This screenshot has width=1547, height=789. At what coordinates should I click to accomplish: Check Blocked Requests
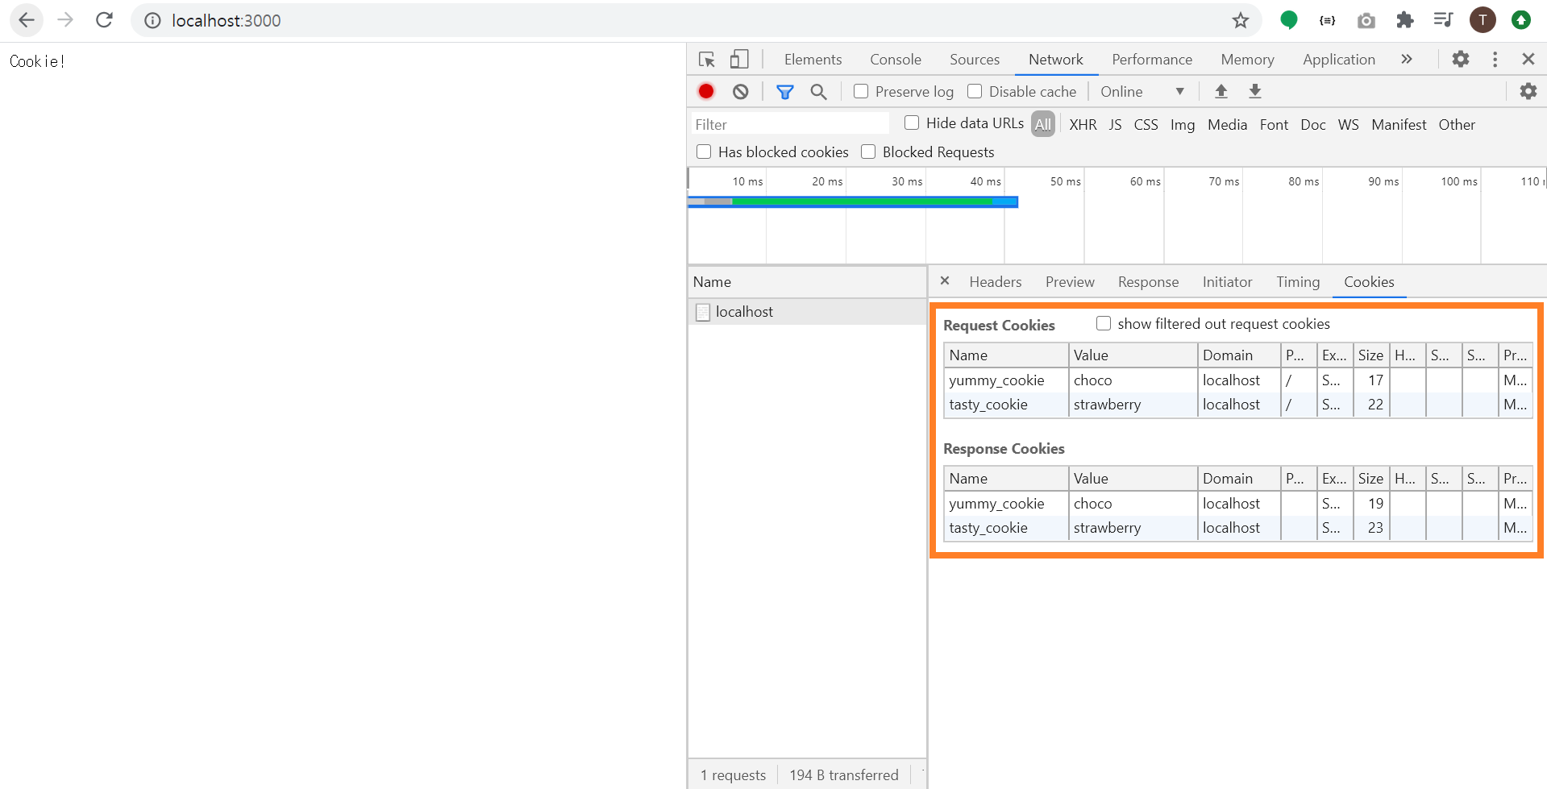coord(868,152)
